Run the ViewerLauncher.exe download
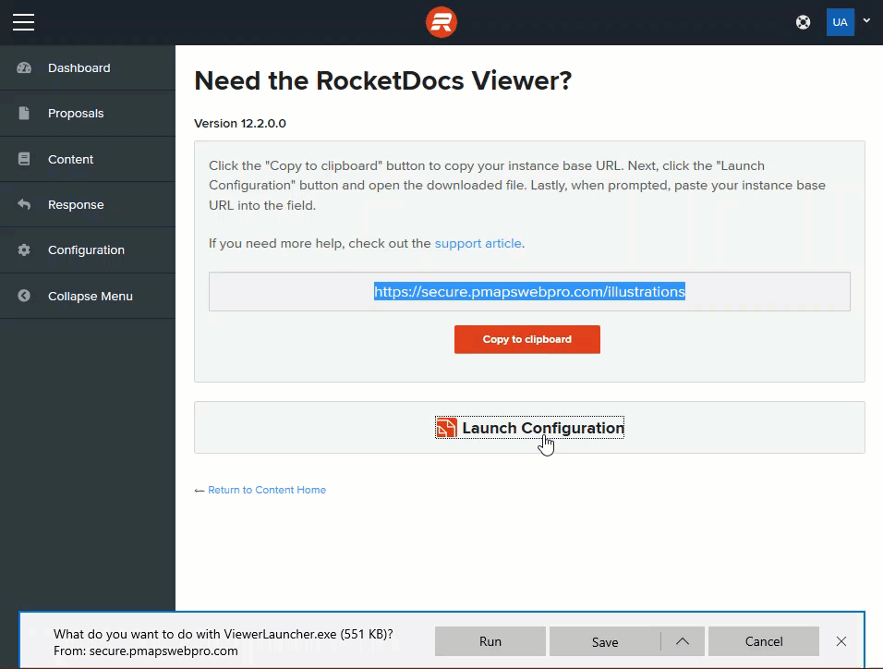883x669 pixels. 490,641
